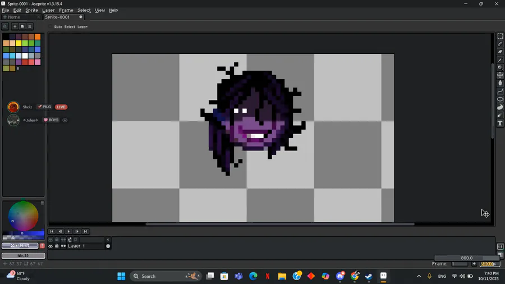Select the Eyedropper tool
The height and width of the screenshot is (284, 505).
[x=500, y=59]
